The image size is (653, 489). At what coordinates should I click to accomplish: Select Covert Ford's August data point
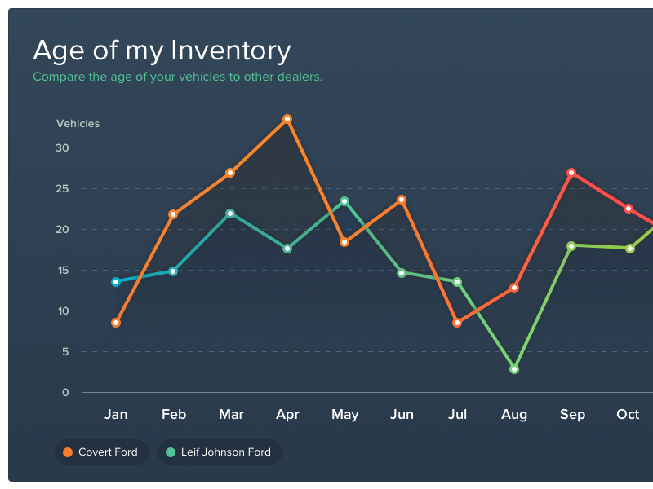pos(514,288)
